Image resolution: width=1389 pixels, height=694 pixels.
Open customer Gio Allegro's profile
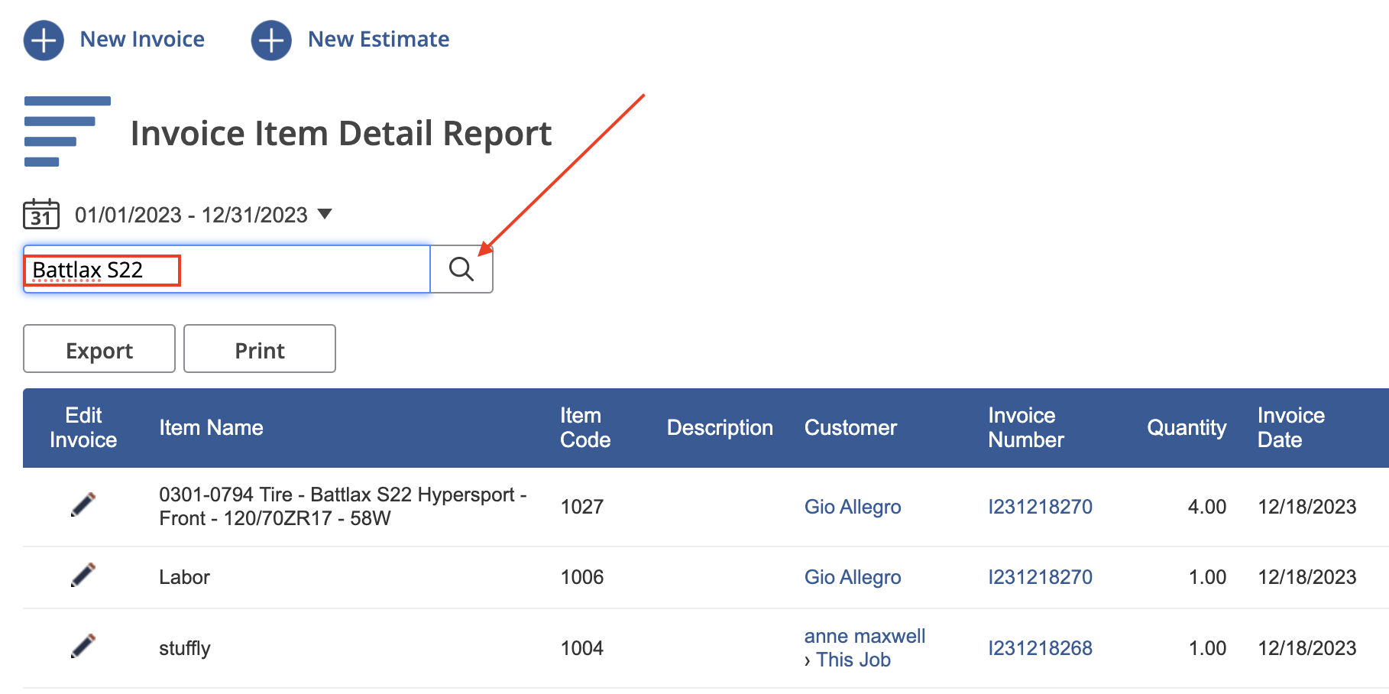tap(852, 506)
